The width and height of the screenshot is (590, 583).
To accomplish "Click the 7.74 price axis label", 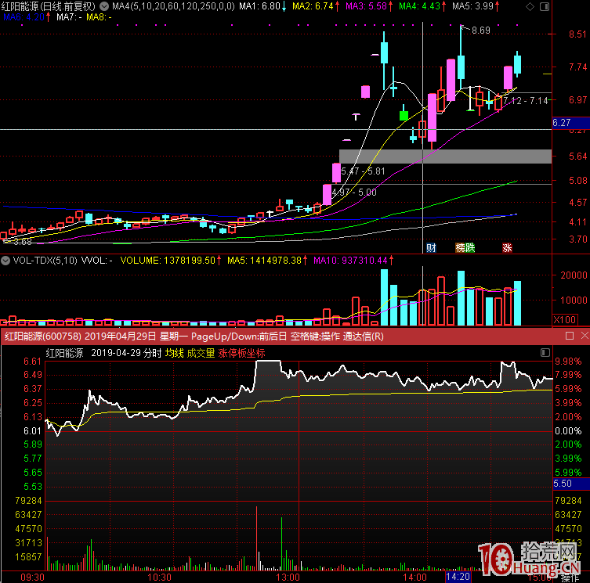I will coord(577,67).
